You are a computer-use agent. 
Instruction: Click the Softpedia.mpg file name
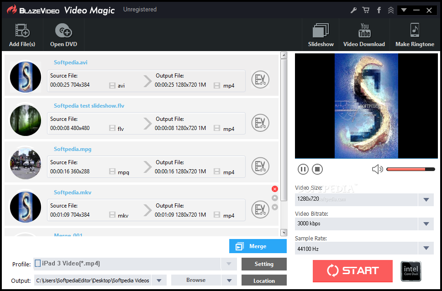[x=73, y=149]
